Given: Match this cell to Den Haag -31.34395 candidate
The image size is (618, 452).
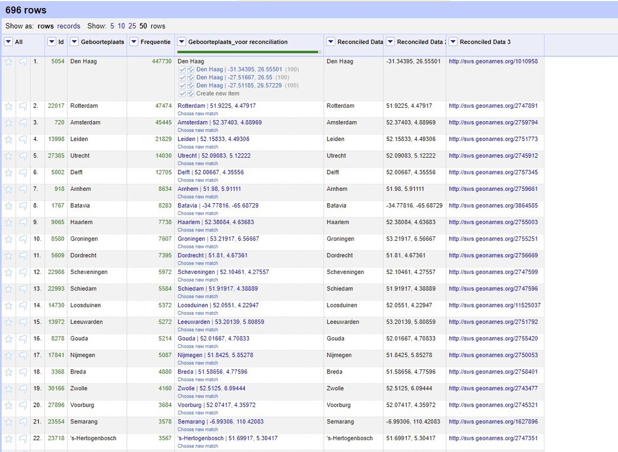Looking at the screenshot, I should pyautogui.click(x=182, y=70).
